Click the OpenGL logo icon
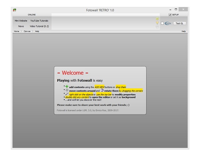202x153 pixels. pyautogui.click(x=168, y=23)
